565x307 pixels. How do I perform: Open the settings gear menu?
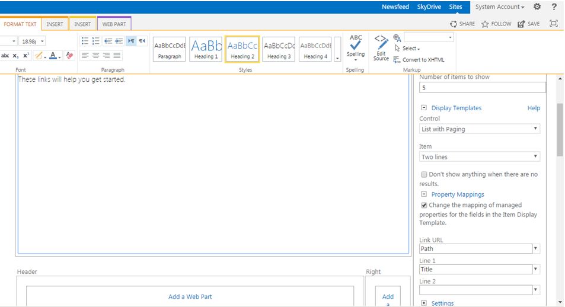pos(537,7)
